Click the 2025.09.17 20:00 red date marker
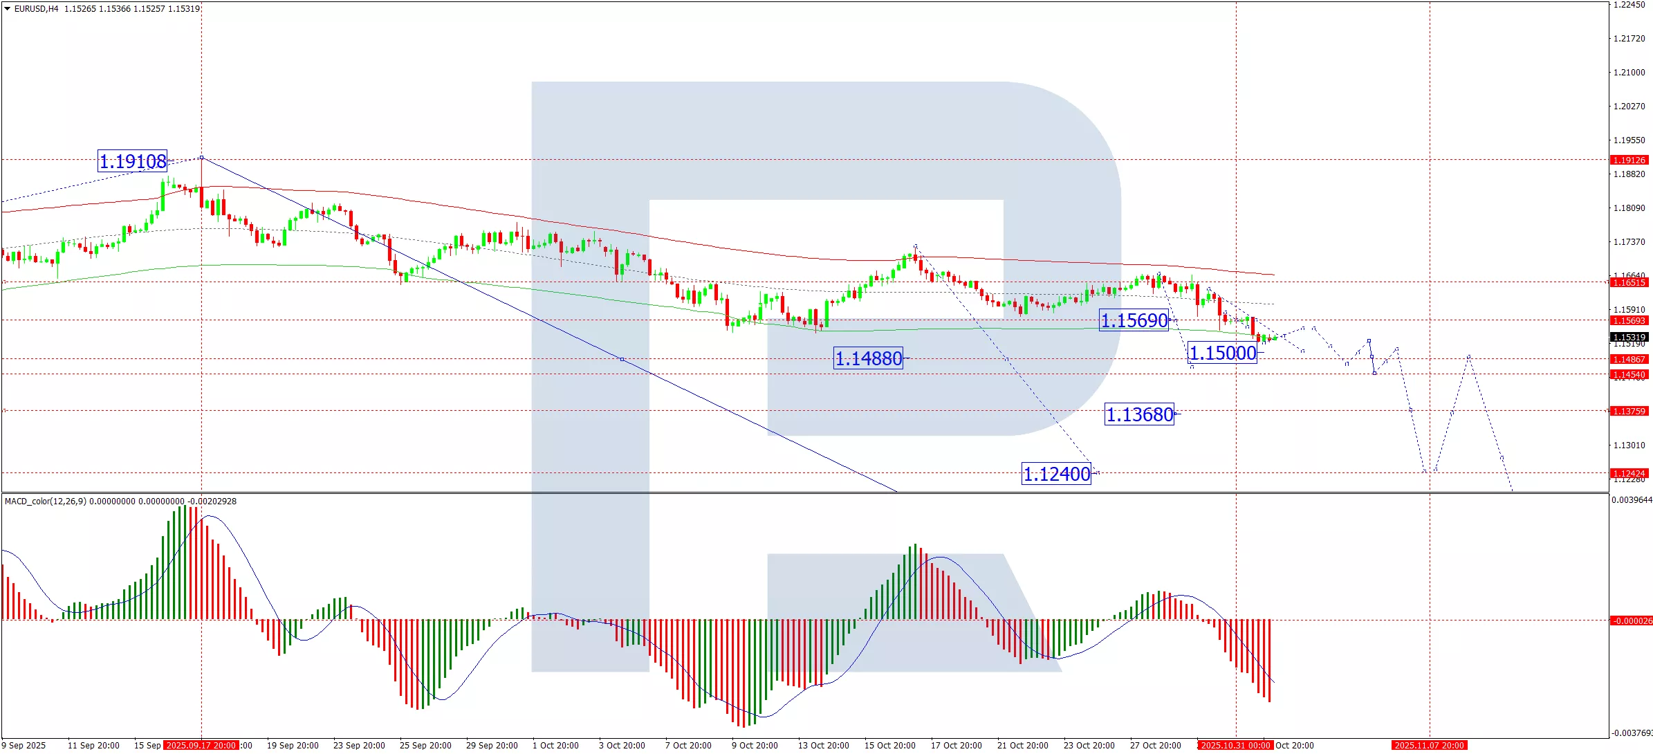The height and width of the screenshot is (754, 1653). point(201,745)
